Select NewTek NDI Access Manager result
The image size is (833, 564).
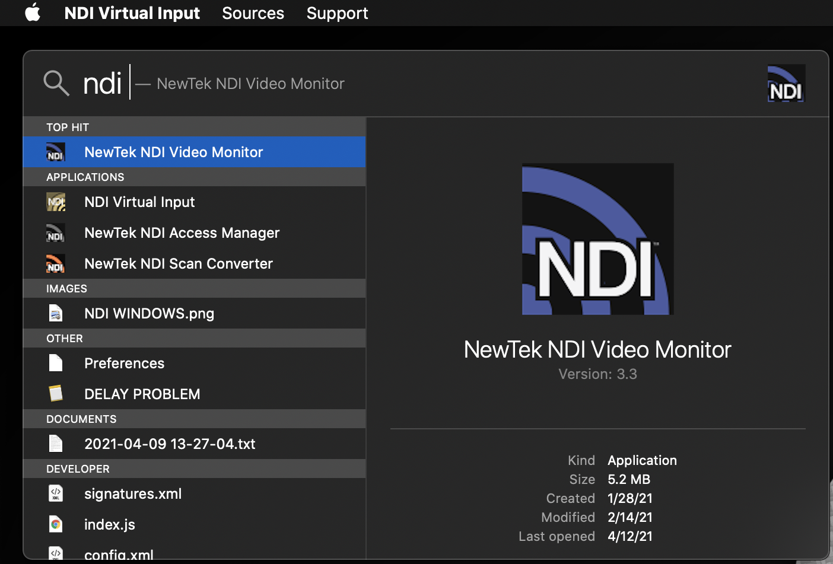(182, 233)
